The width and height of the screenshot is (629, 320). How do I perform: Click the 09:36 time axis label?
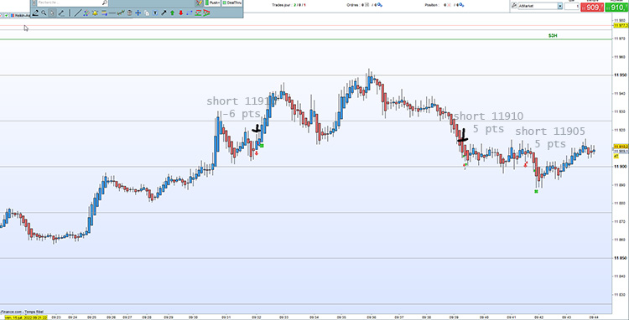[x=372, y=317]
